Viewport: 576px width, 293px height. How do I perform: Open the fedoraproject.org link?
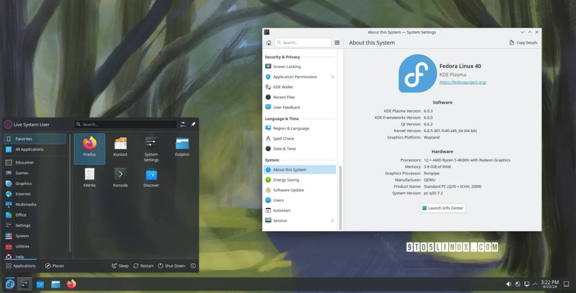(x=462, y=82)
